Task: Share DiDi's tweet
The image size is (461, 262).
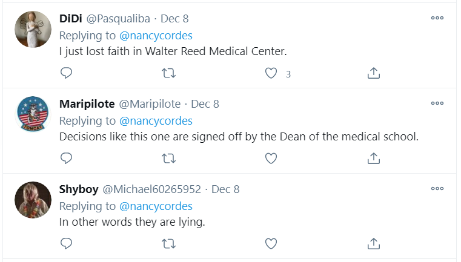Action: 374,73
